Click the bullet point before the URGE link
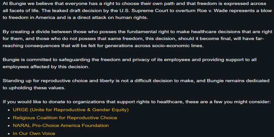274x137 pixels. click(x=9, y=110)
